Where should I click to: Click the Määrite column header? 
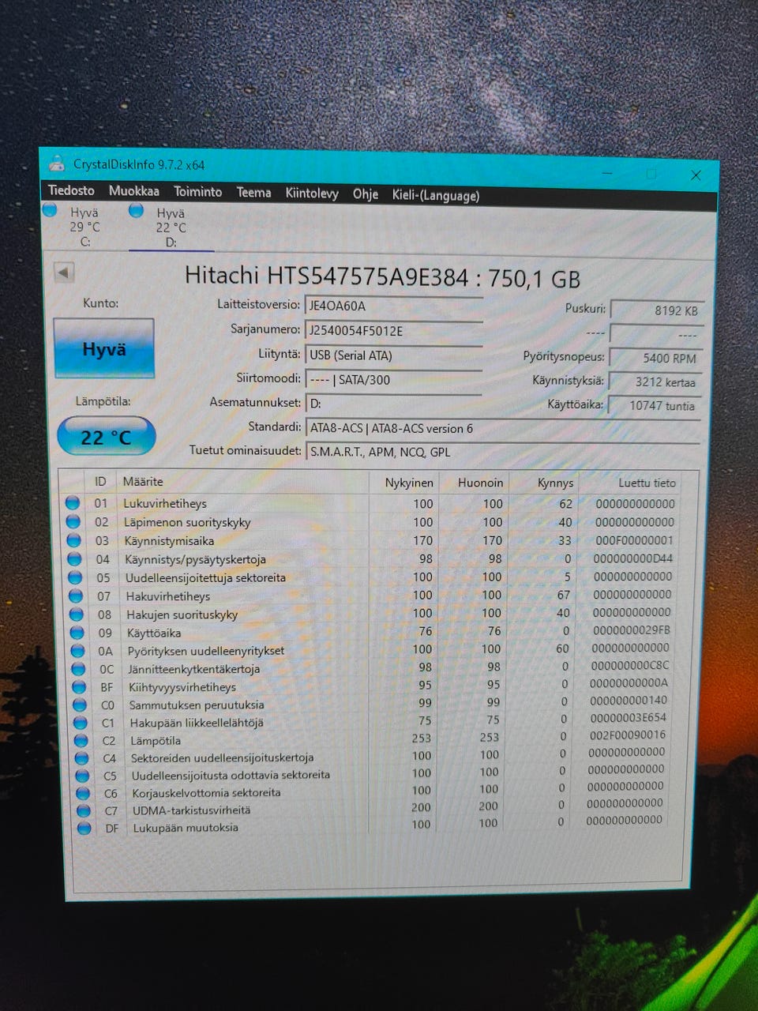pyautogui.click(x=242, y=481)
